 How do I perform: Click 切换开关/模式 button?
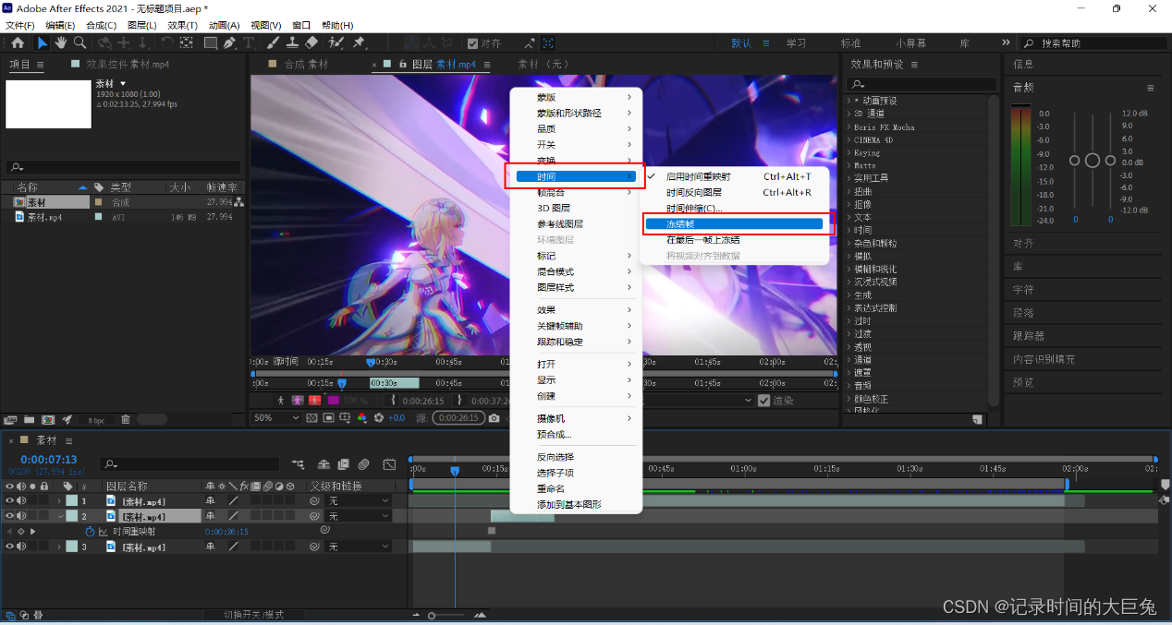click(253, 615)
